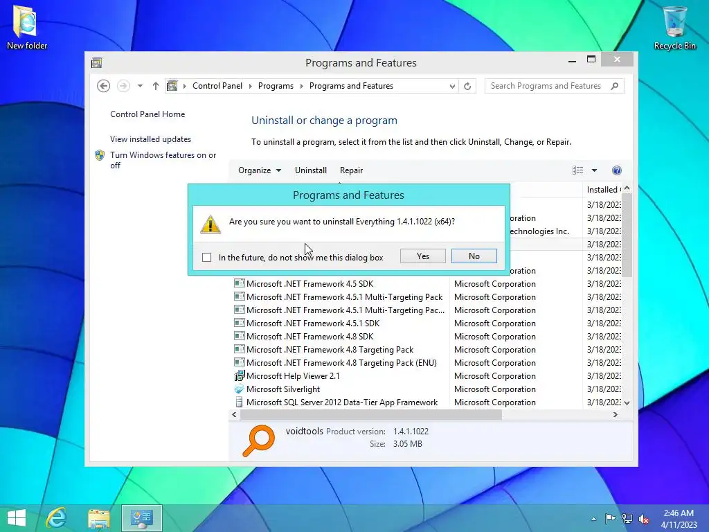The width and height of the screenshot is (709, 532).
Task: Open the recent locations dropdown arrow
Action: point(140,86)
